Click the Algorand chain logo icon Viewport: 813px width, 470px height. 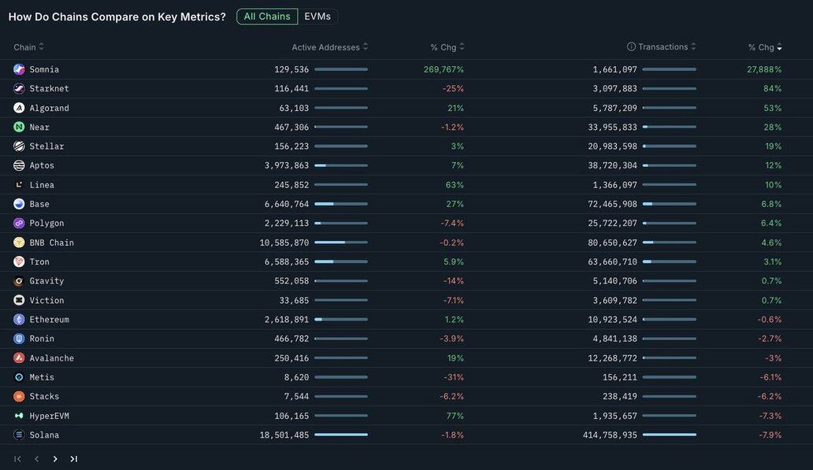click(x=19, y=108)
